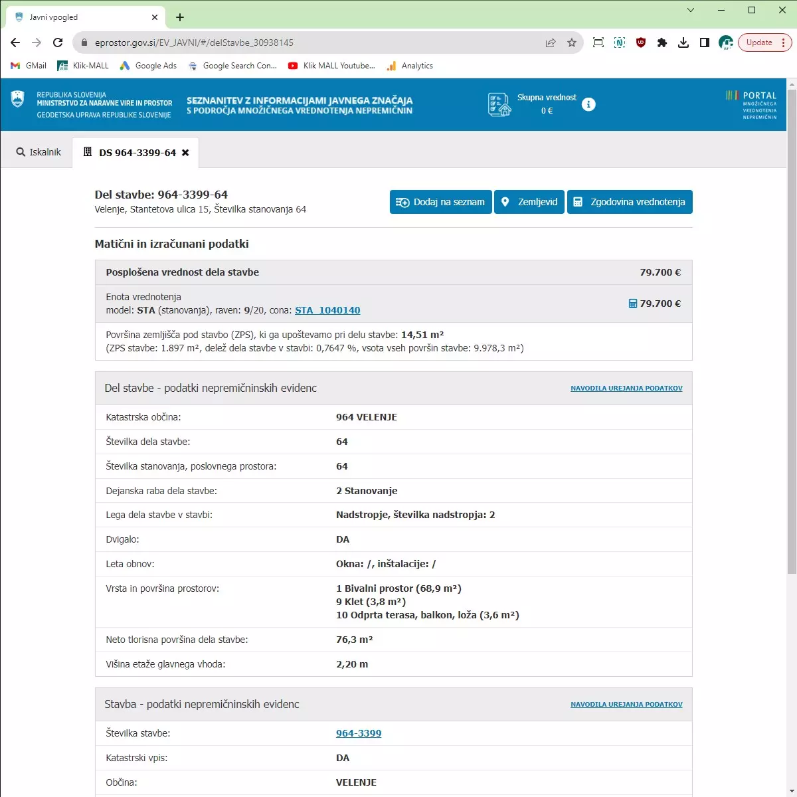The width and height of the screenshot is (797, 797).
Task: Open Zemljevid map view
Action: coord(529,202)
